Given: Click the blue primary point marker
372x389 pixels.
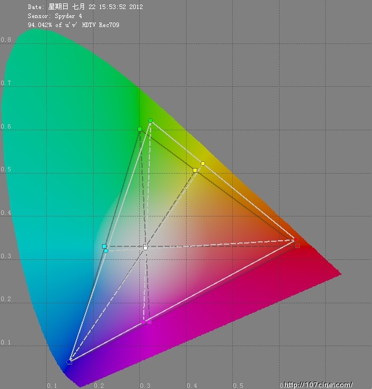Looking at the screenshot, I should pos(69,362).
